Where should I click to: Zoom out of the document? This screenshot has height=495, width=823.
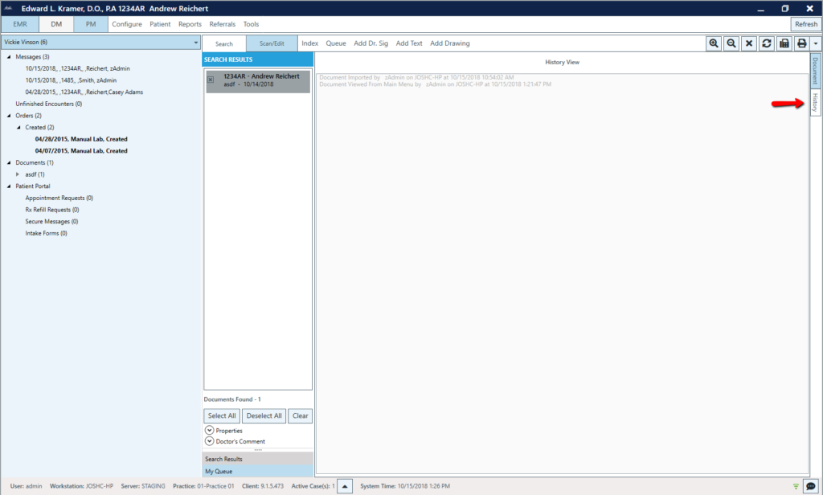(731, 43)
